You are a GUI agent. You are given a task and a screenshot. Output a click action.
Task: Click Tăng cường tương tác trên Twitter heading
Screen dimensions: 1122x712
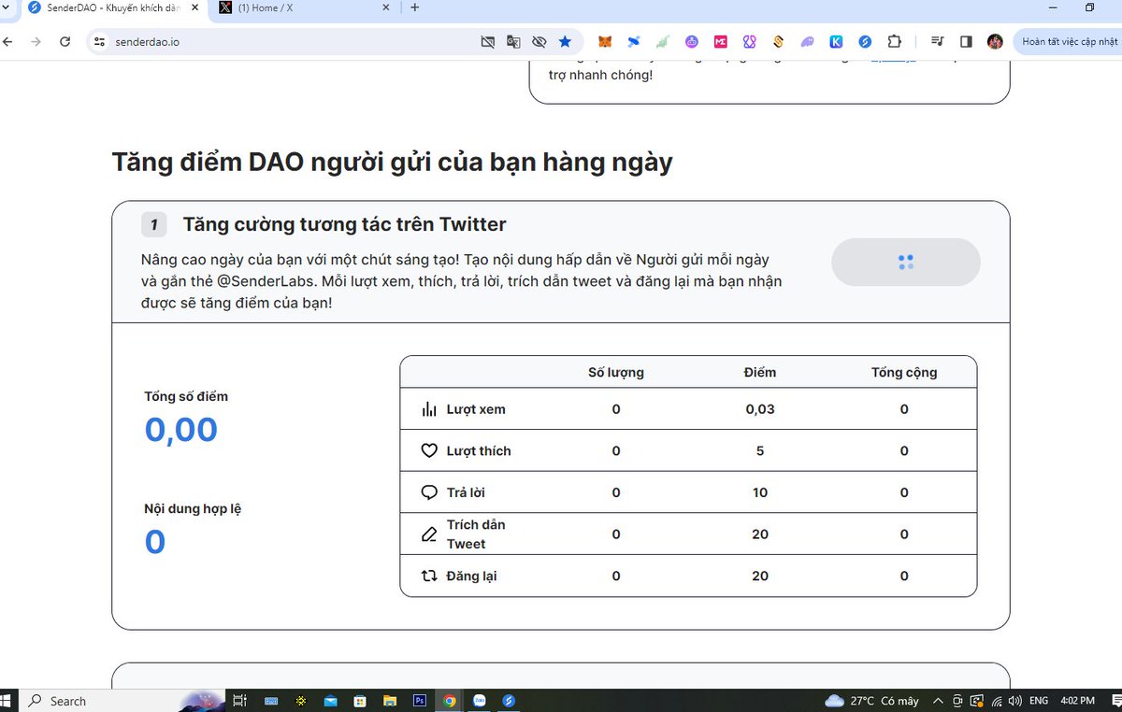tap(345, 224)
